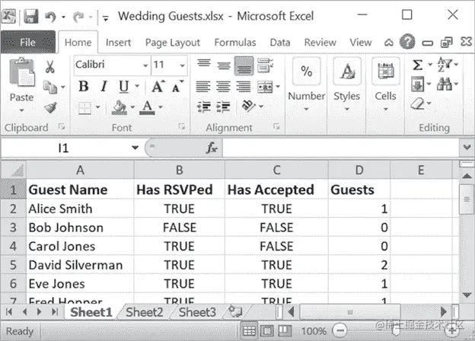Image resolution: width=475 pixels, height=341 pixels.
Task: Expand the Paste options arrow
Action: coord(21,110)
